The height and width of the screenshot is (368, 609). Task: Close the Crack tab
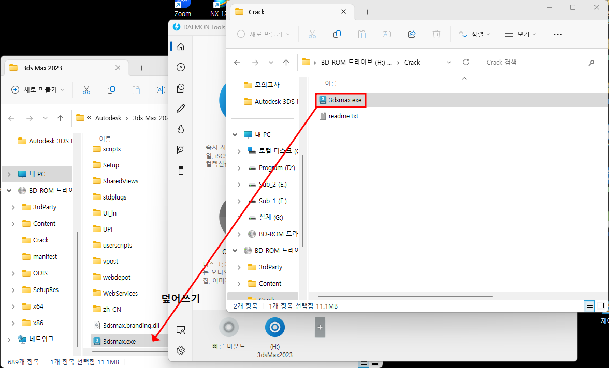(344, 12)
